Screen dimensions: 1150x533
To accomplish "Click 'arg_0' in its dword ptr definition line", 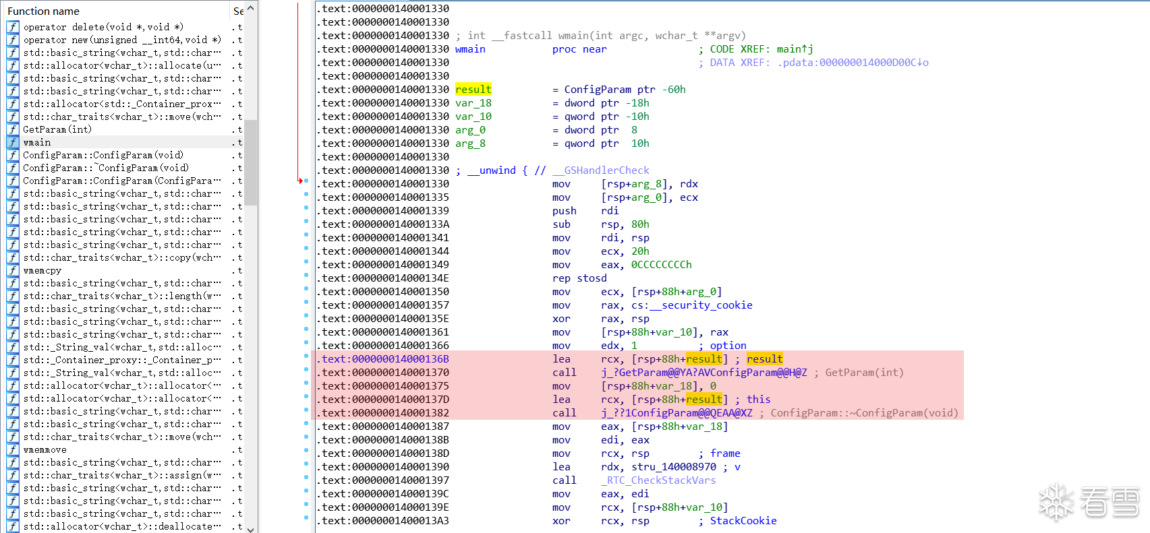I will coord(470,130).
